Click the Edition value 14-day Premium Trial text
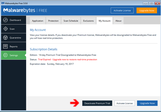Viewport: 161px width, 112px height. 67,55
